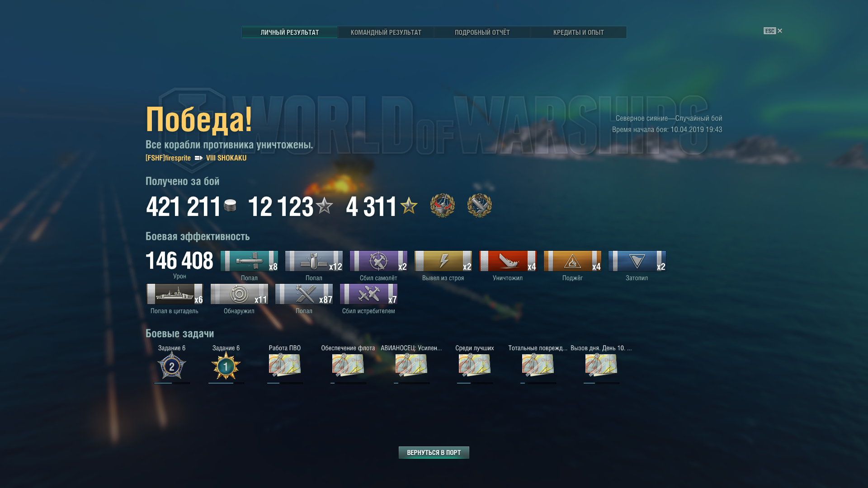The image size is (868, 488).
Task: Click player name [FSHF]firesprite
Action: (168, 158)
